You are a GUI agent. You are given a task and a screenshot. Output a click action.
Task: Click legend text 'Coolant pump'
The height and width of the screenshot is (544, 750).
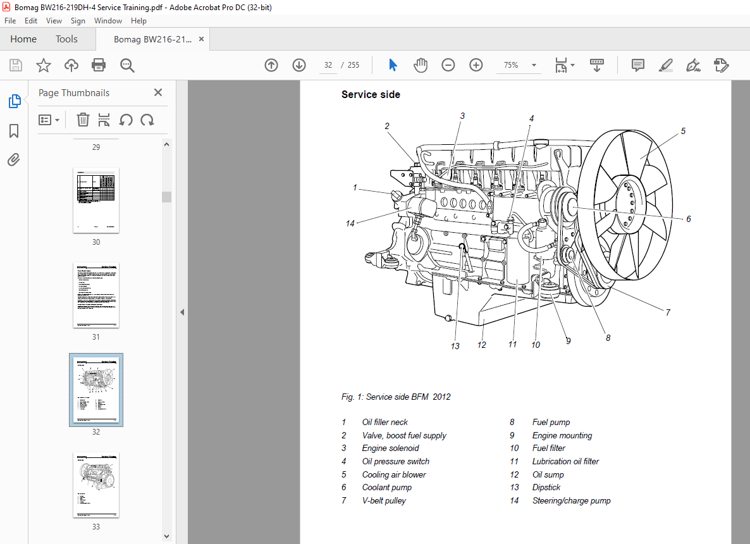386,488
